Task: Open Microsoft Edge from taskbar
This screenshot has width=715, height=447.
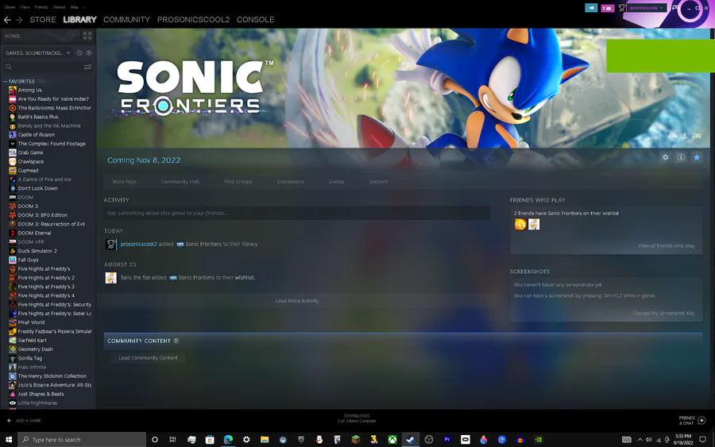Action: pyautogui.click(x=228, y=440)
